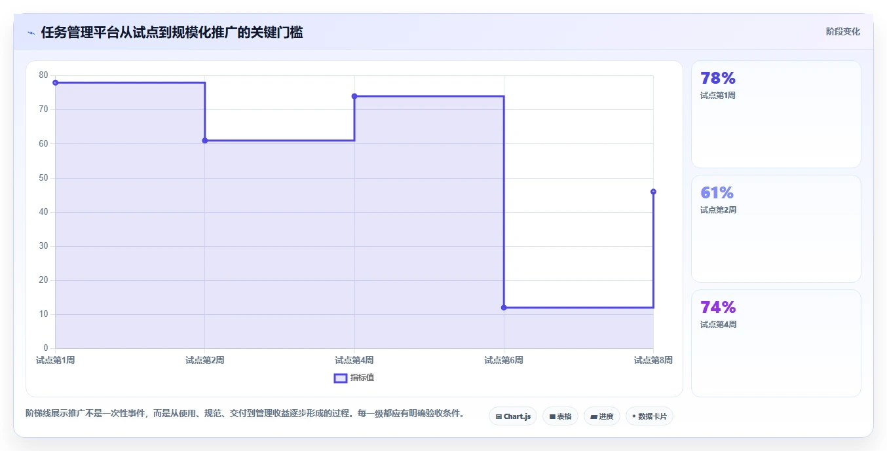Open the 61% 试点第2周 data card
Image resolution: width=887 pixels, height=451 pixels.
[x=776, y=228]
